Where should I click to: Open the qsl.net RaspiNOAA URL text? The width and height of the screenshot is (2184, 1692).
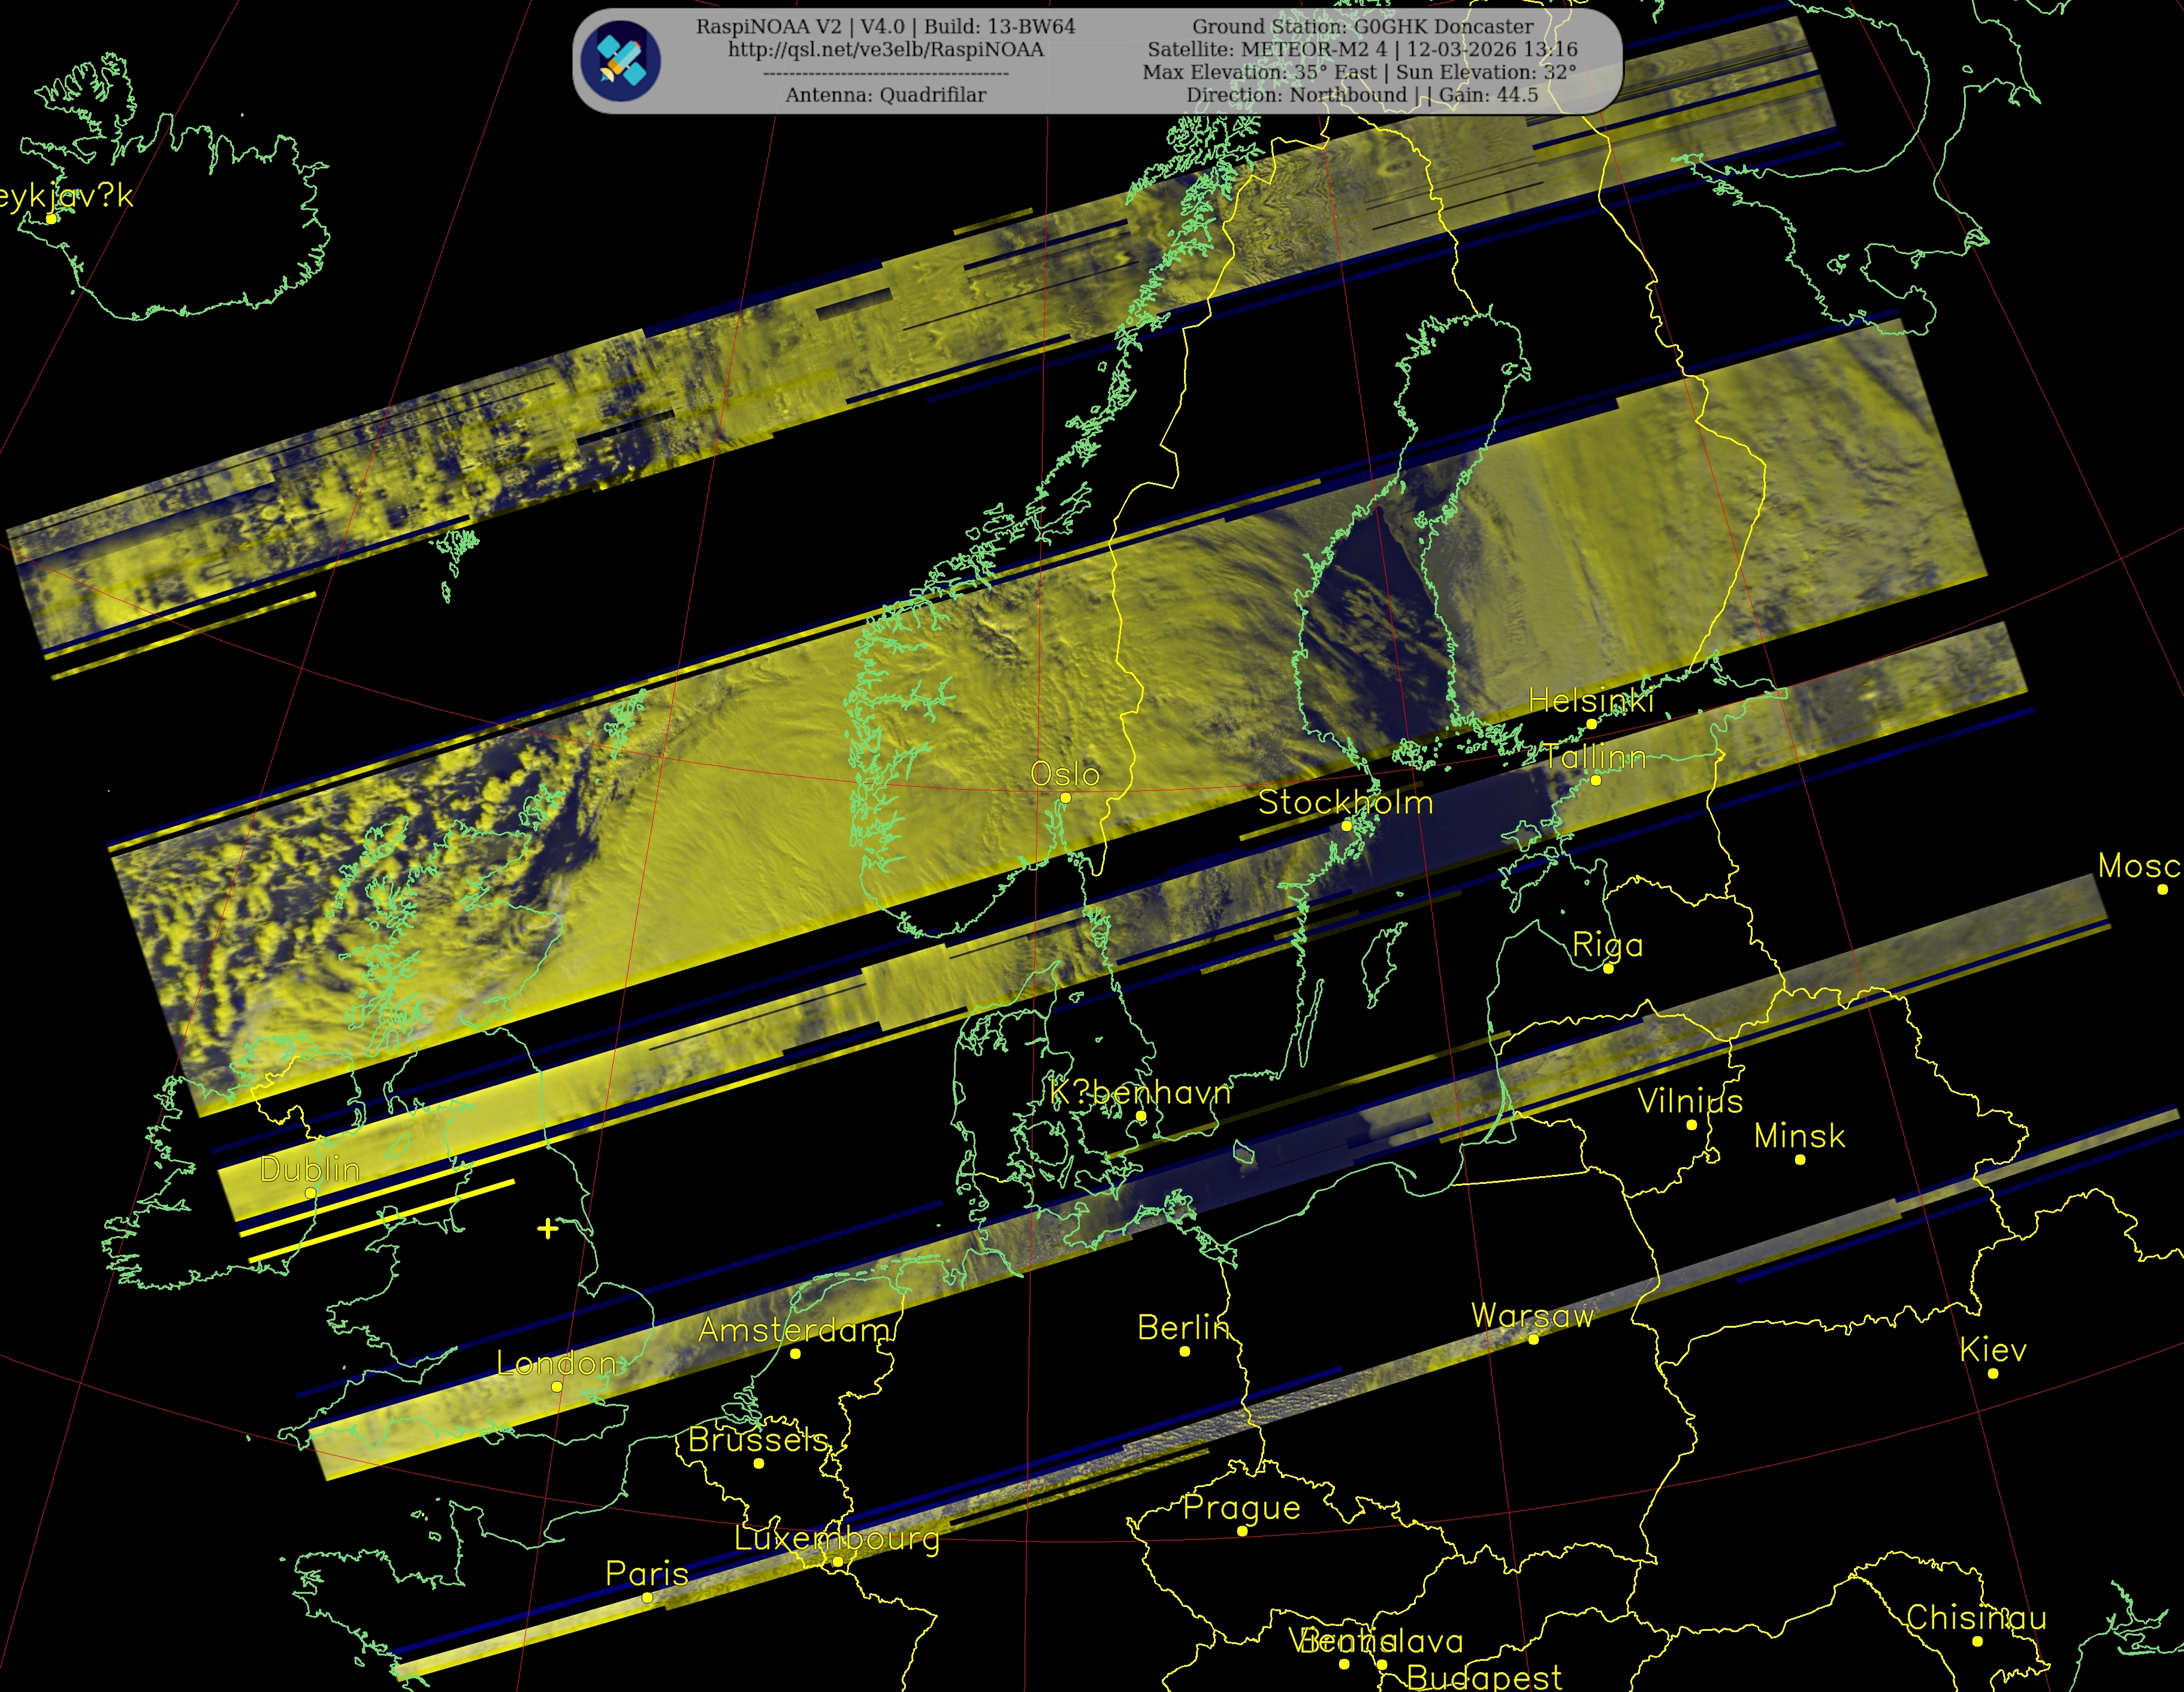coord(885,50)
